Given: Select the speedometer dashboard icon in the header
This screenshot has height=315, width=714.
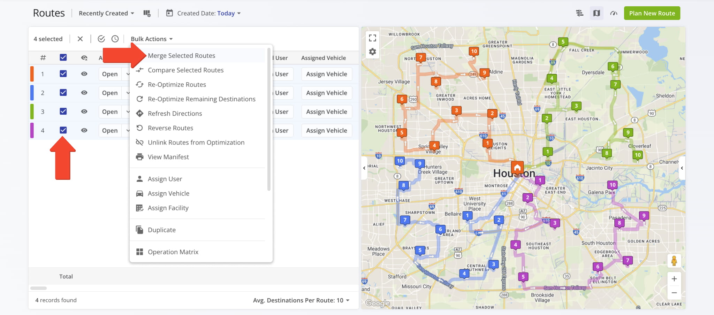Looking at the screenshot, I should [x=614, y=13].
